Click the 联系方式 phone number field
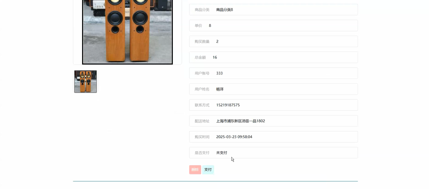The height and width of the screenshot is (189, 429). tap(273, 105)
